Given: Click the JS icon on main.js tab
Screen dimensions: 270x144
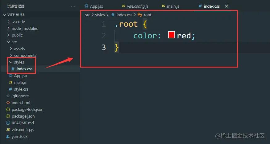Looking at the screenshot, I should click(163, 6).
